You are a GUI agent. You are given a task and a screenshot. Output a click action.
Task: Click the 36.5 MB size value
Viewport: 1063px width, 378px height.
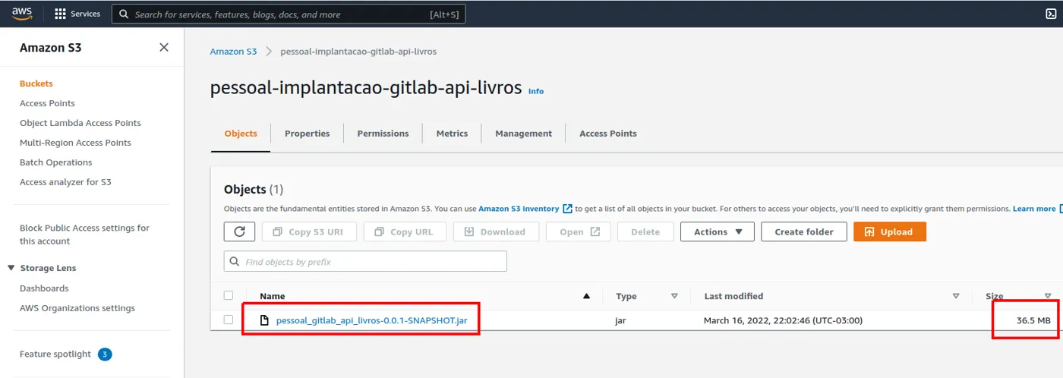point(1033,320)
